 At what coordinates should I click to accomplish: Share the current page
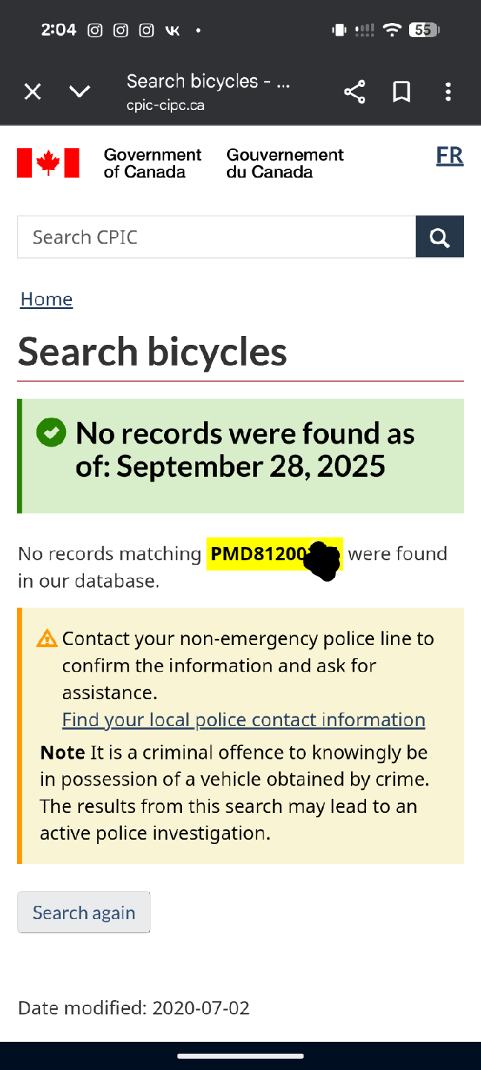355,91
